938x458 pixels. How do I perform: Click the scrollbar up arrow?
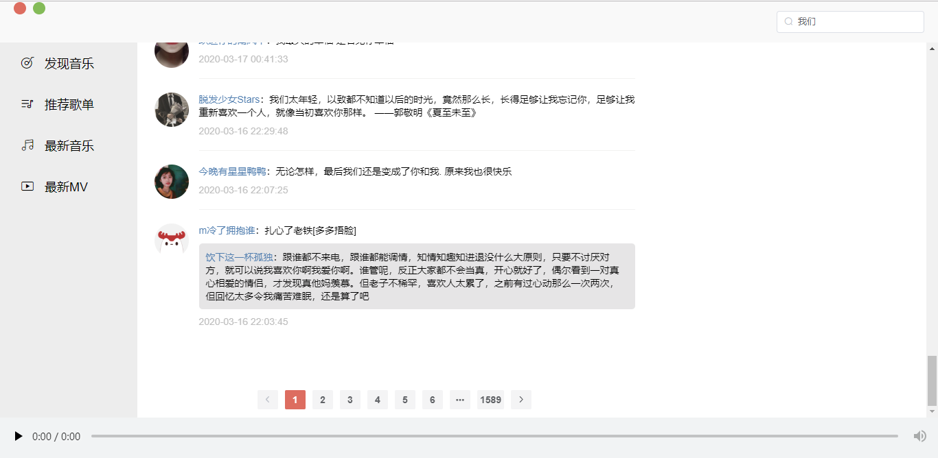pos(933,49)
